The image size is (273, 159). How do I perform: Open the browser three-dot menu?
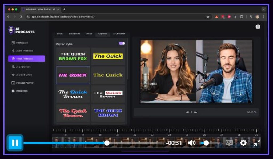pyautogui.click(x=263, y=17)
